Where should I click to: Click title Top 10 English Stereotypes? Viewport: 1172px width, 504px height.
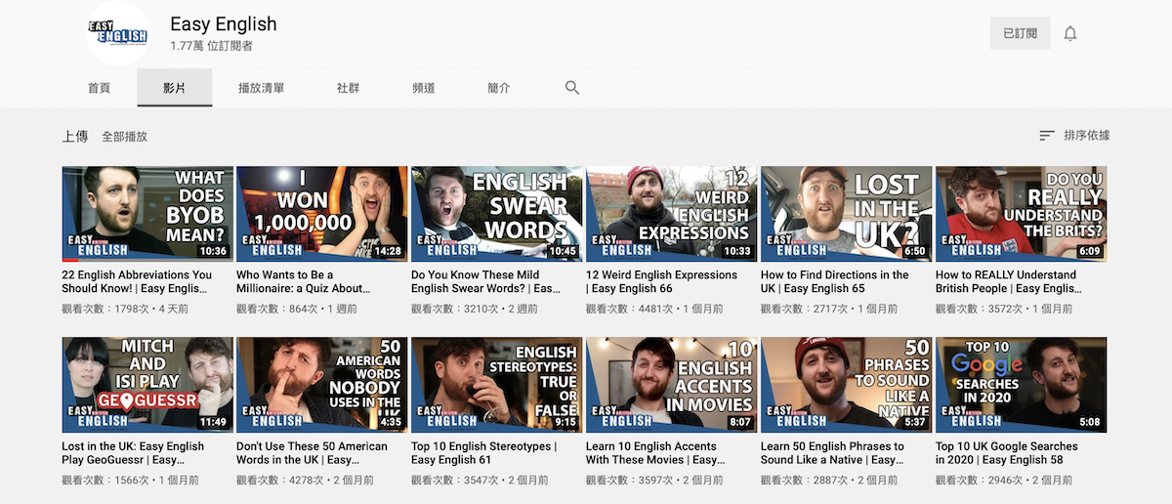[x=484, y=453]
